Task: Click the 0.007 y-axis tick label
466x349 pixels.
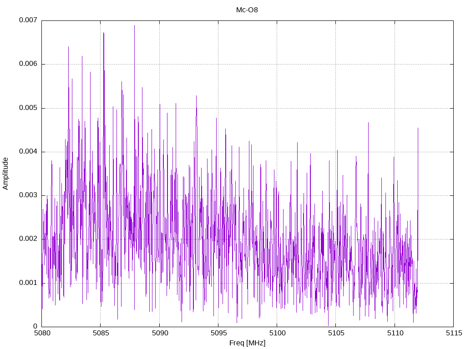Action: coord(28,20)
